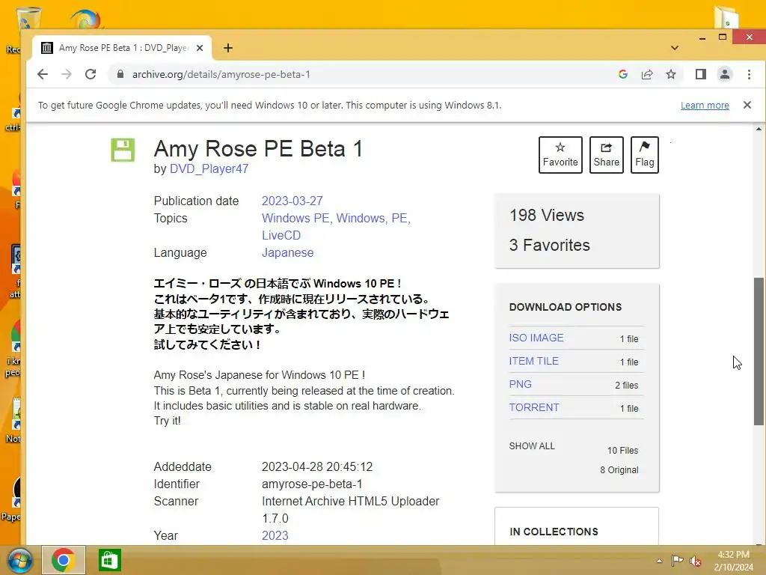Viewport: 766px width, 575px height.
Task: Open the Windows PE topic link
Action: coord(295,218)
